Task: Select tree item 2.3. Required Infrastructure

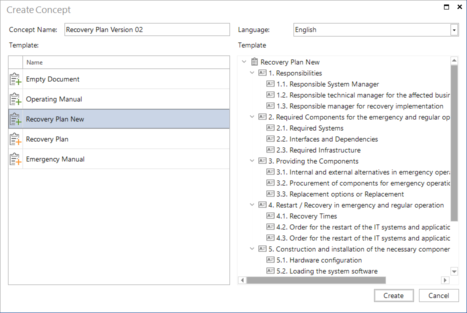Action: coord(318,150)
